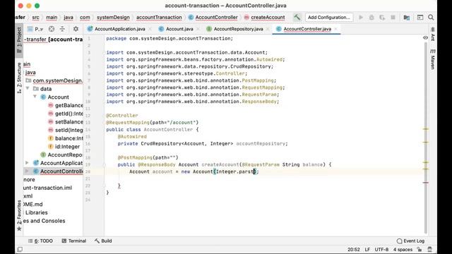Open the Project view dropdown
Viewport: 452px width, 254px height.
pos(36,29)
